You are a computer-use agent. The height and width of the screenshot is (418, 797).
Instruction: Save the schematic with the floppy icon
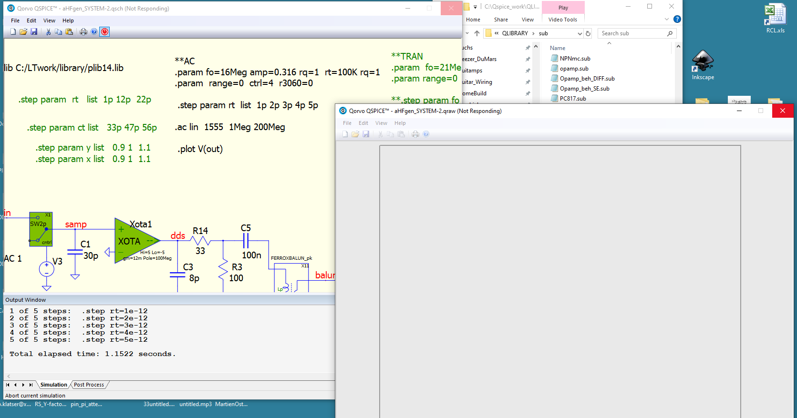point(34,32)
